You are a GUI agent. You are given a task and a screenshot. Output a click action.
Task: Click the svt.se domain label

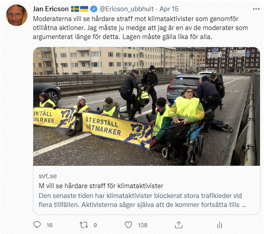coord(48,176)
